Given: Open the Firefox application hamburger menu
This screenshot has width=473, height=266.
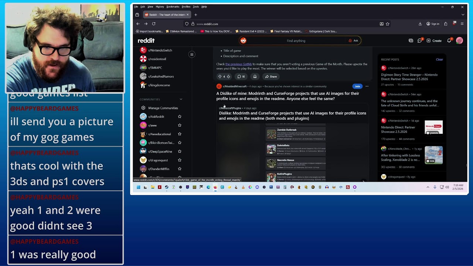Looking at the screenshot, I should 462,24.
